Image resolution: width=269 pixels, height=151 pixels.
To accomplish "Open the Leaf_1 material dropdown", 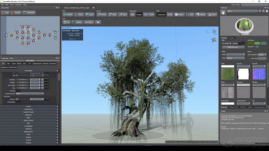I will (x=242, y=11).
